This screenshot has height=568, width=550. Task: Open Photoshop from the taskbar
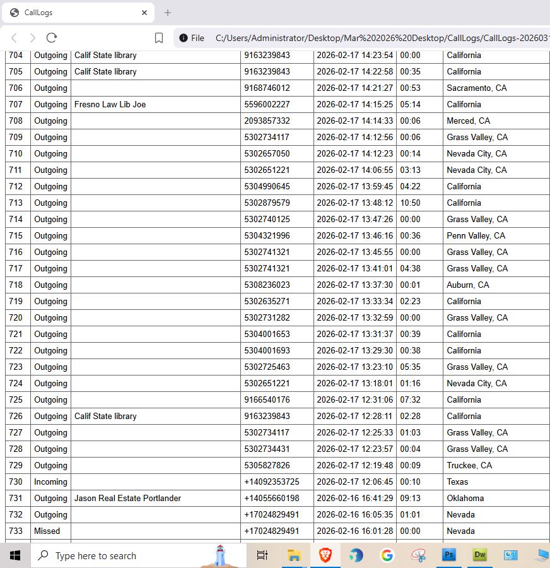(x=448, y=555)
